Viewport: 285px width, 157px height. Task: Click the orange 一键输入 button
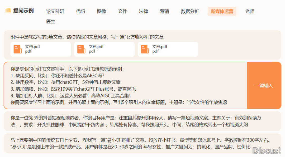pos(264,86)
